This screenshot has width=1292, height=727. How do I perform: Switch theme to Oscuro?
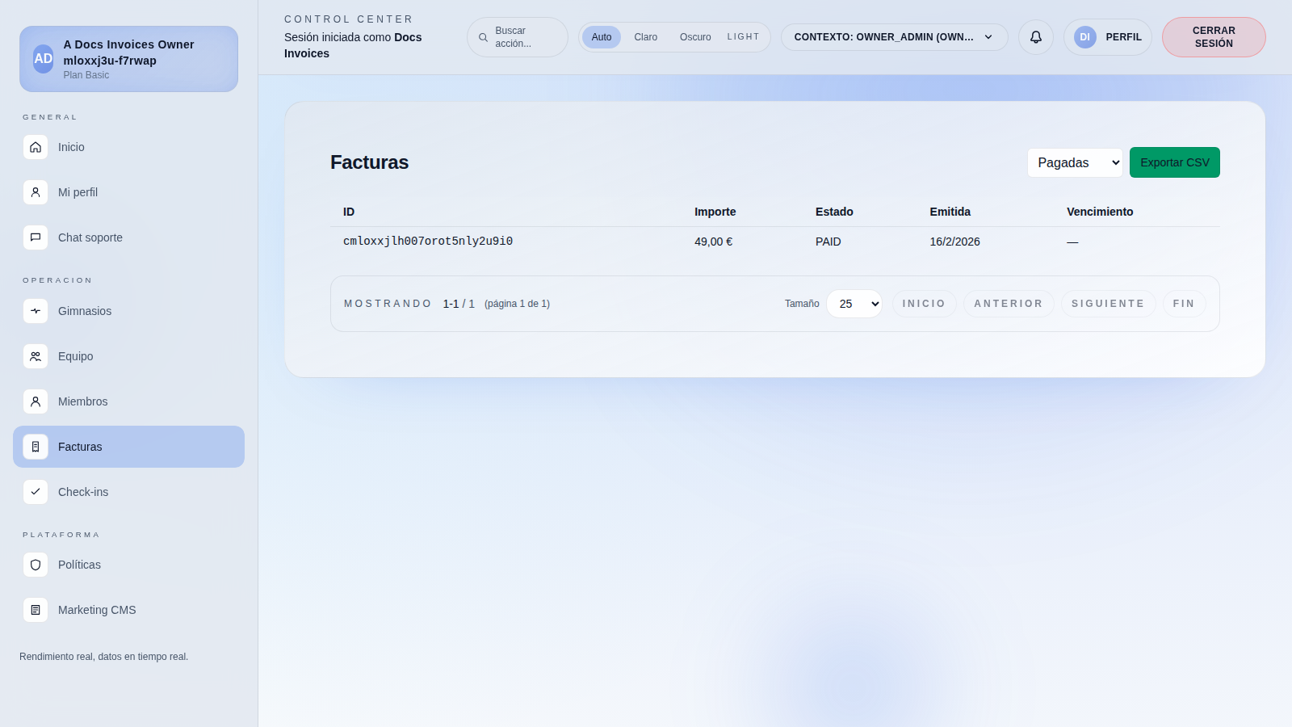tap(694, 36)
